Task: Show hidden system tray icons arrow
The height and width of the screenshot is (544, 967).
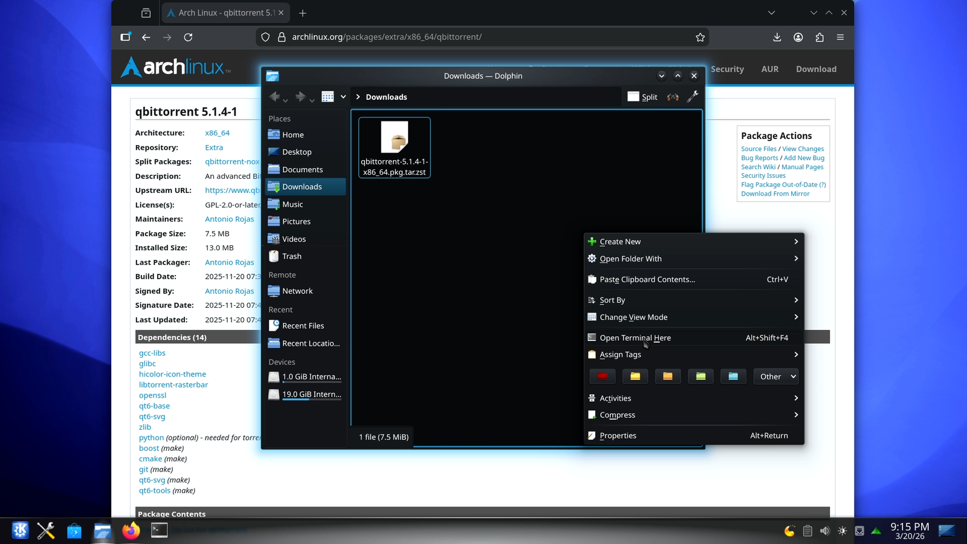Action: pyautogui.click(x=876, y=531)
